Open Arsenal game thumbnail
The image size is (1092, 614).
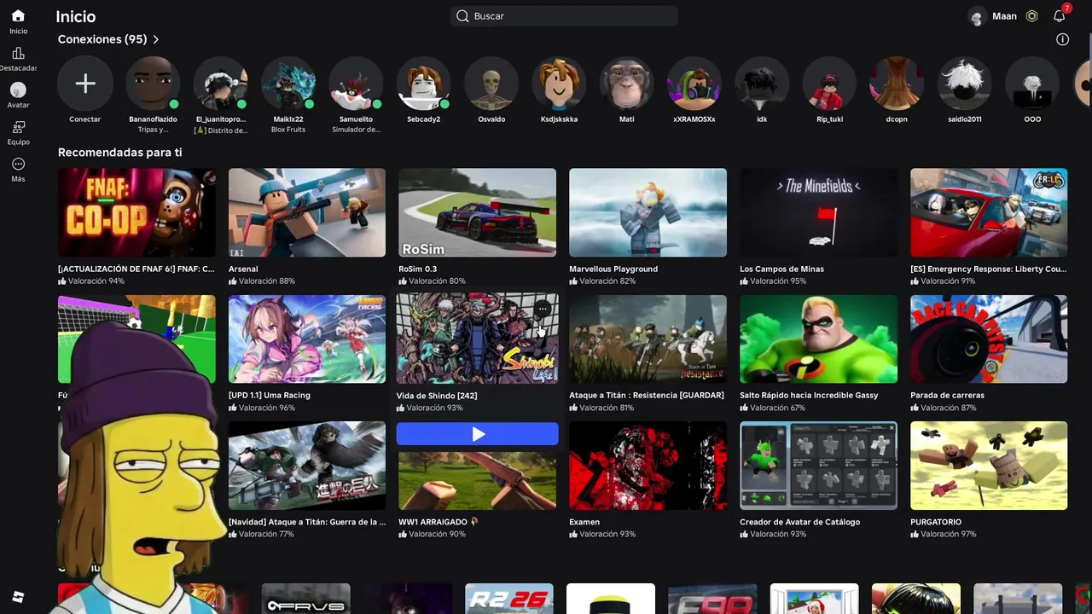[307, 212]
